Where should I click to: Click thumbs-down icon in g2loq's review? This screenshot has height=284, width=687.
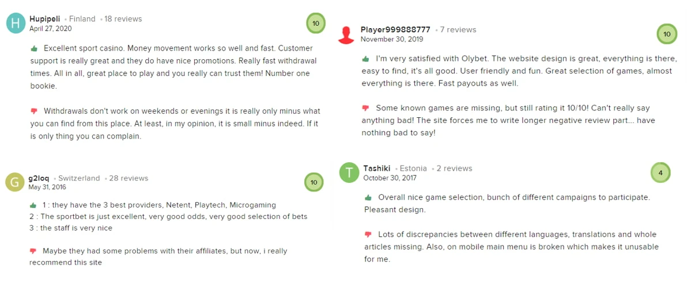33,251
